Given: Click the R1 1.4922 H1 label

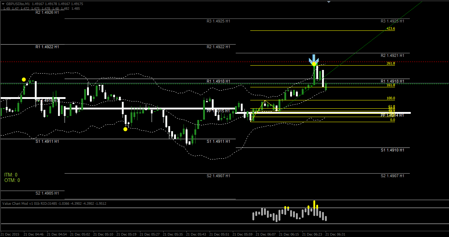Looking at the screenshot, I should pos(47,47).
